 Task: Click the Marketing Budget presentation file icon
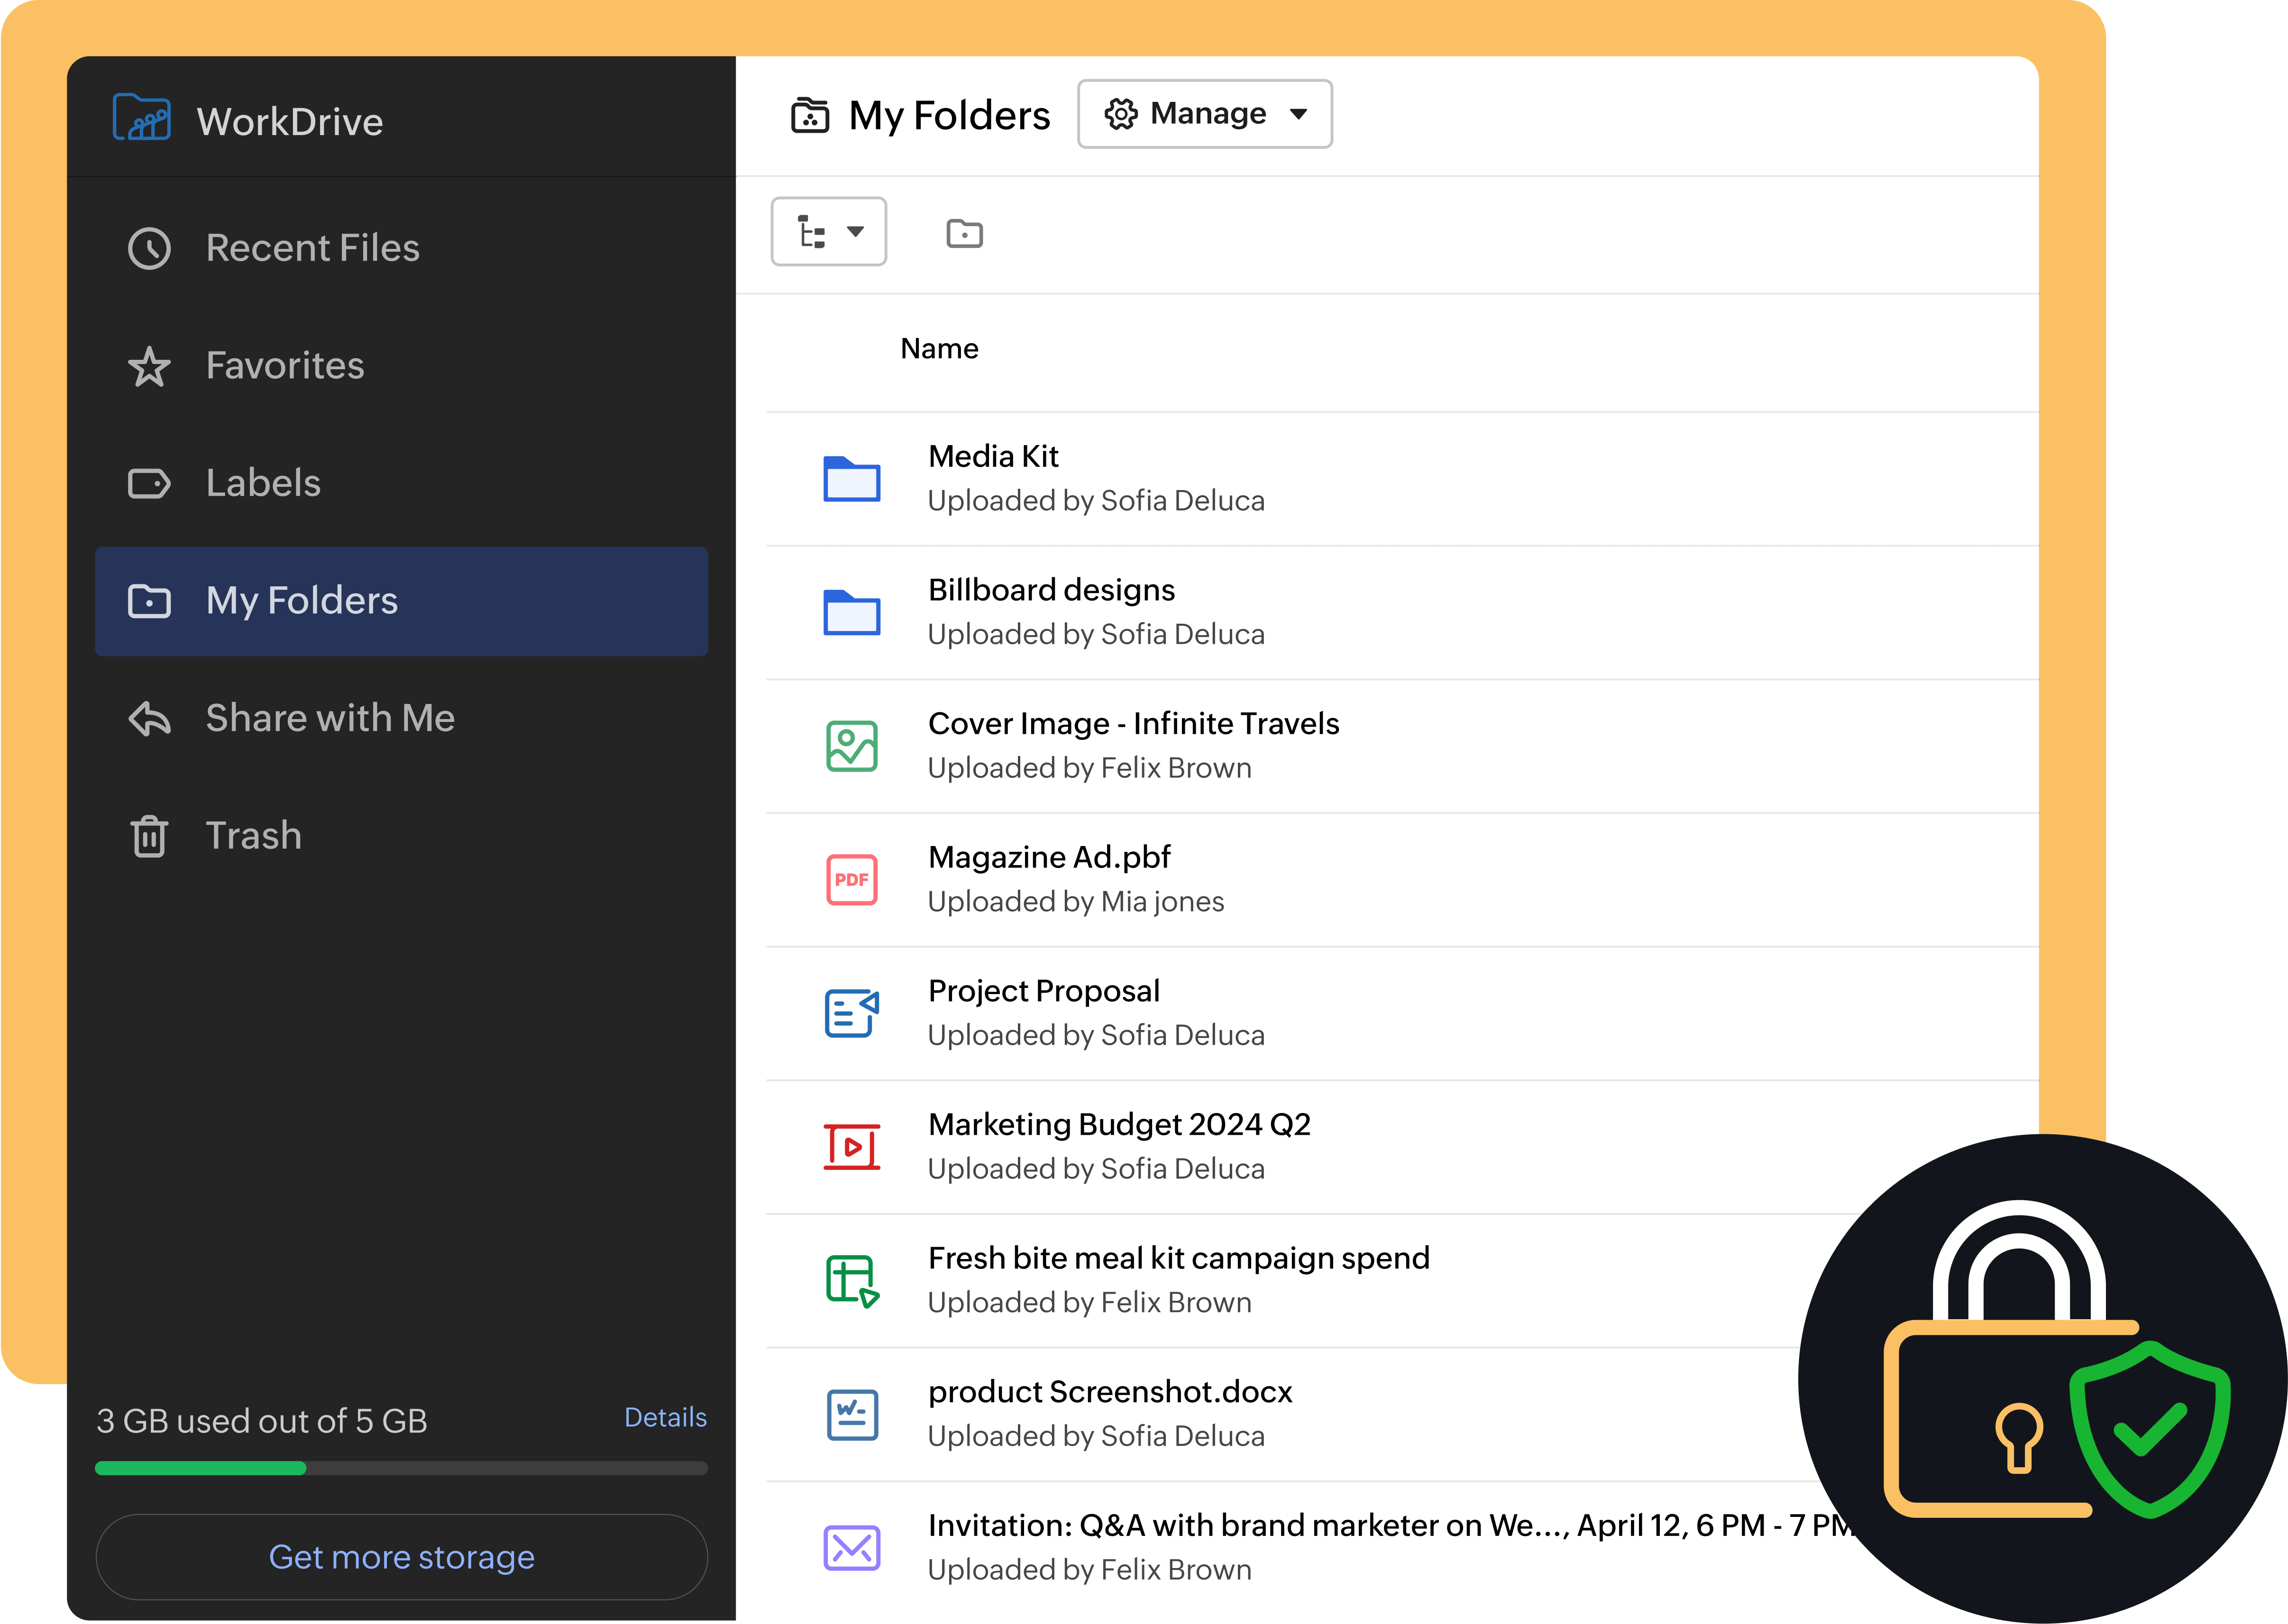851,1146
